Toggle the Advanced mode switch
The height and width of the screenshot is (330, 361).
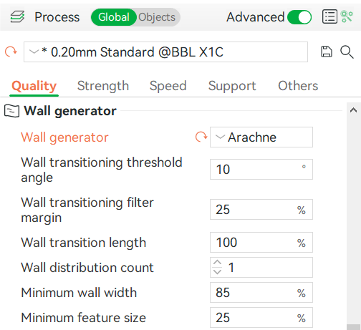pos(299,17)
